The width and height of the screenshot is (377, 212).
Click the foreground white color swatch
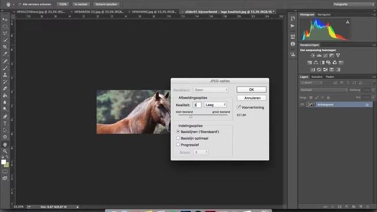(4, 162)
